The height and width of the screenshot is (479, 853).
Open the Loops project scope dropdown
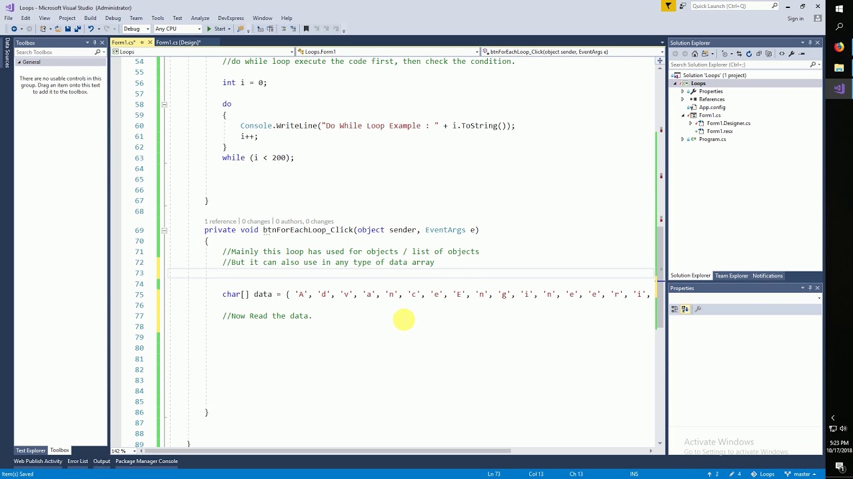[203, 52]
